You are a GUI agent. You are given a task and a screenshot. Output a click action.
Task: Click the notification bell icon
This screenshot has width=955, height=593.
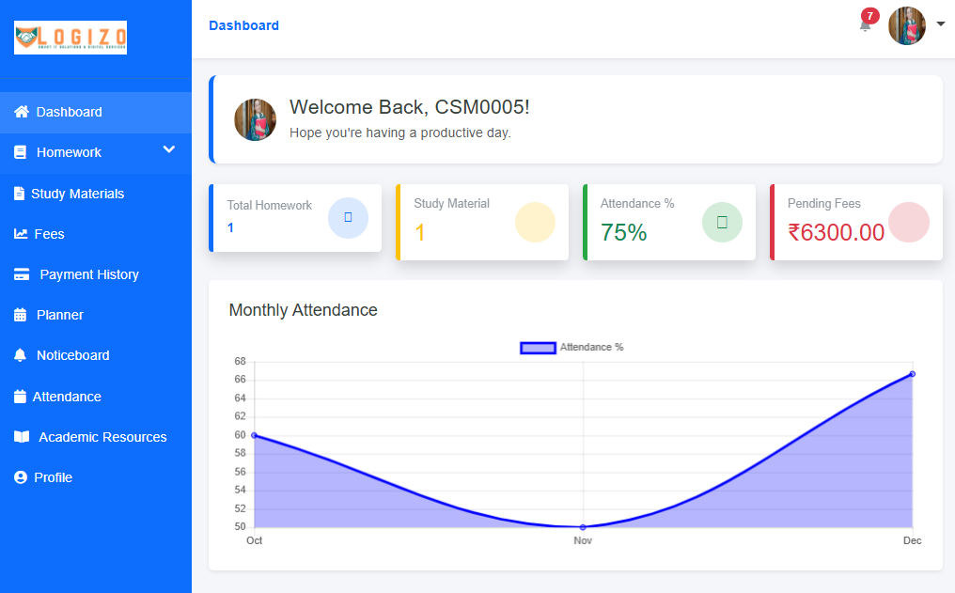pyautogui.click(x=865, y=25)
